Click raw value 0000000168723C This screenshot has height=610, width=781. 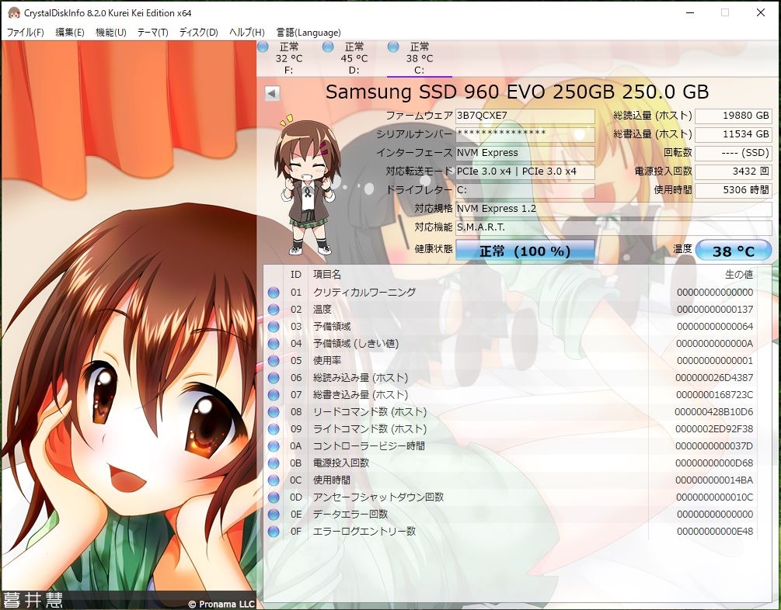714,395
